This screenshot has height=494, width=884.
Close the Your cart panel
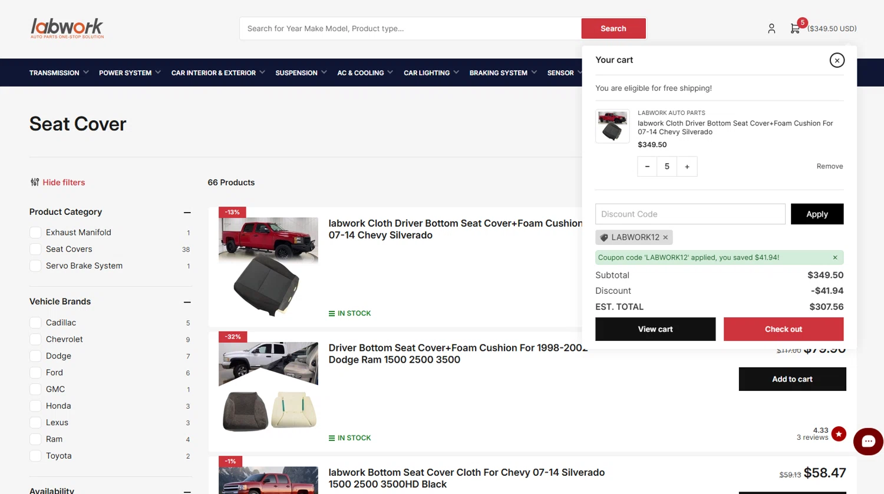pos(837,60)
